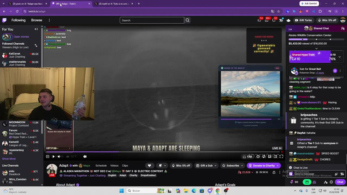Screen dimensions: 347x195
Task: Click the purple Chat send button
Action: [x=340, y=182]
